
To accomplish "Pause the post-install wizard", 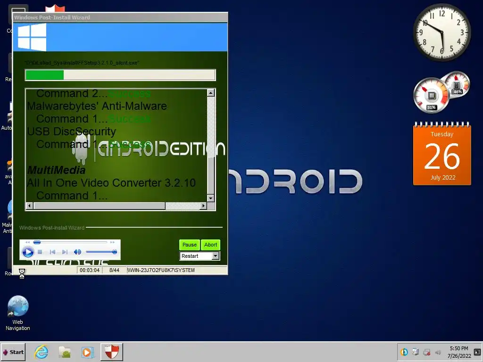I will click(190, 245).
